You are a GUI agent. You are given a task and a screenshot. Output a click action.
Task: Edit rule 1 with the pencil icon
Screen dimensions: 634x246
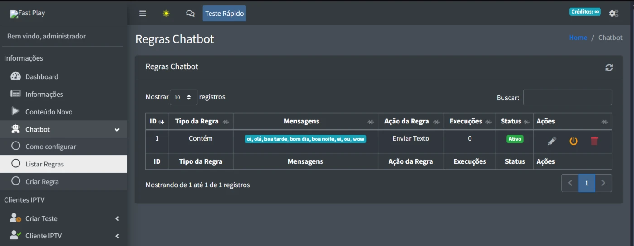click(552, 141)
